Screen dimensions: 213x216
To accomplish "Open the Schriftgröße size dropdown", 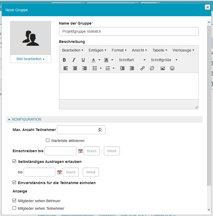I will pos(164,60).
